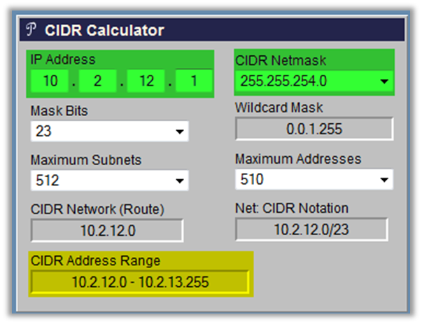Screen dimensions: 422x324
Task: Click the CIDR Netmask label
Action: pos(281,59)
